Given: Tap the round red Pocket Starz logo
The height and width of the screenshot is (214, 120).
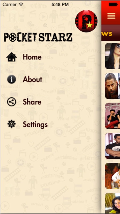Looking at the screenshot, I should (86, 21).
